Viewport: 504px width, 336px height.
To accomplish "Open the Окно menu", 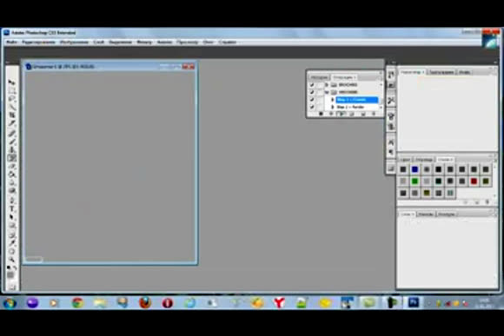I will coord(209,42).
